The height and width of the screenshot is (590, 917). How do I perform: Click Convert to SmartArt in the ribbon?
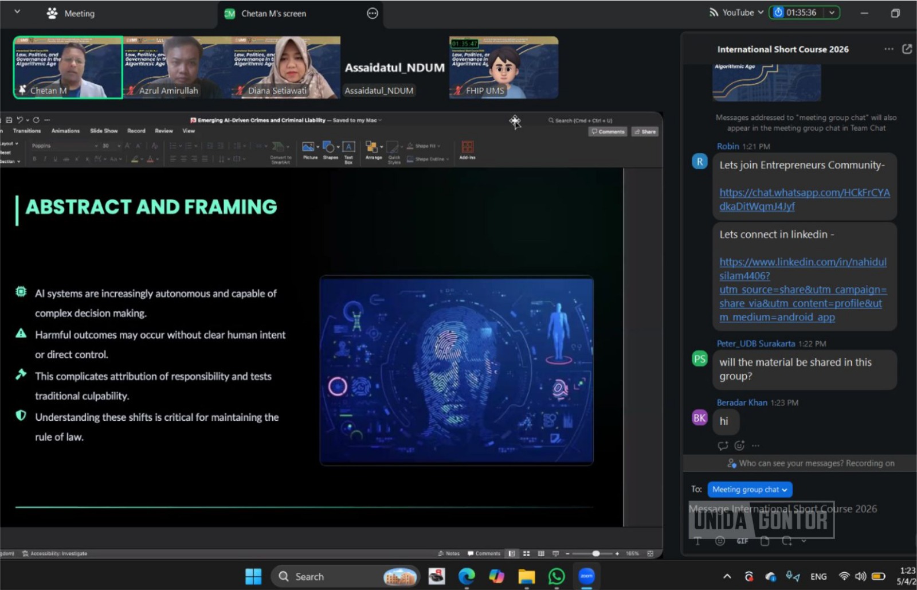[x=280, y=153]
